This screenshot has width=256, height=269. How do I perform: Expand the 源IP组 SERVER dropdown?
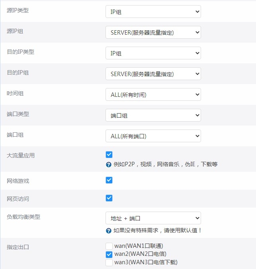pos(153,32)
